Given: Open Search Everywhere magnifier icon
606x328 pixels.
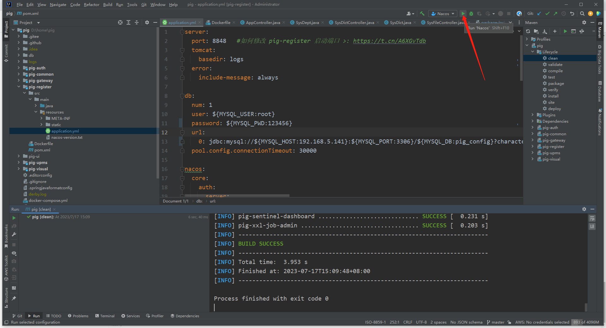Looking at the screenshot, I should tap(582, 14).
